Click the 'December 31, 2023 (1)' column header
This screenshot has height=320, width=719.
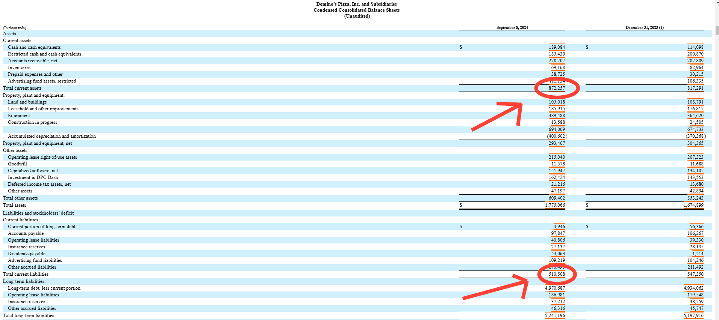[x=645, y=27]
